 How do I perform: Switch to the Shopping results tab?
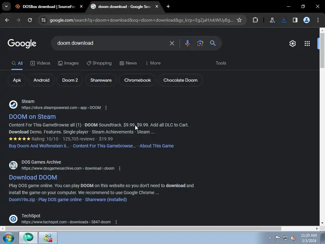[x=99, y=63]
